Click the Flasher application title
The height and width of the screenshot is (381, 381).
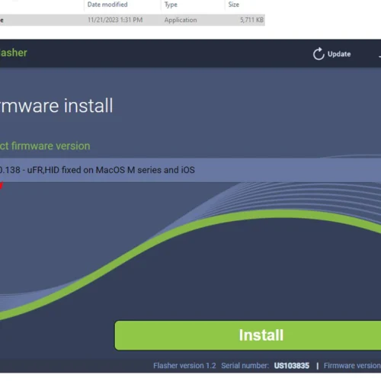click(14, 53)
